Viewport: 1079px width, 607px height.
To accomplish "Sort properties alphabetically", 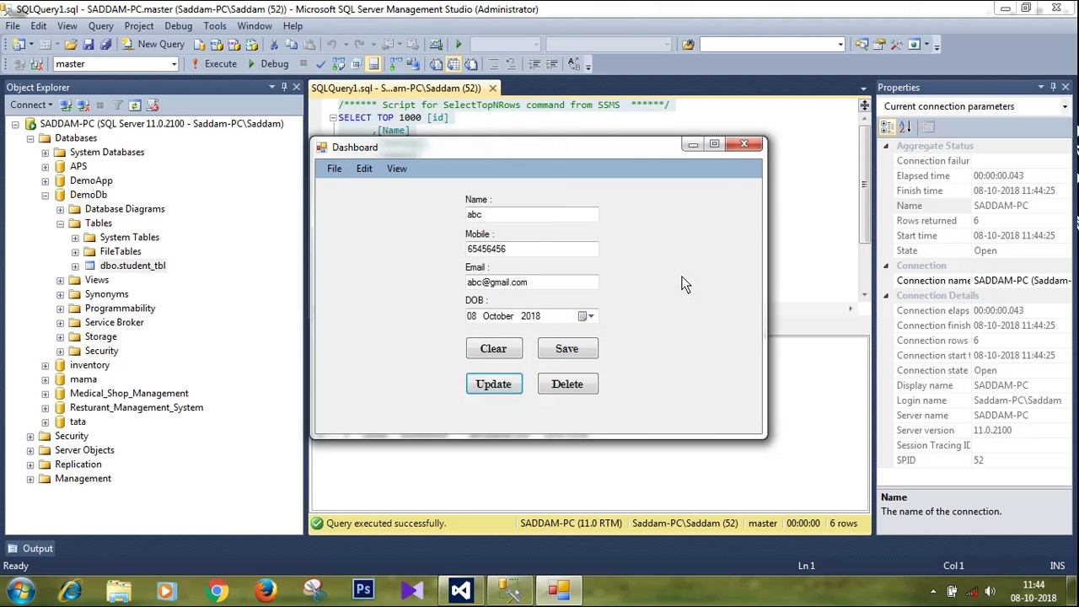I will 905,127.
